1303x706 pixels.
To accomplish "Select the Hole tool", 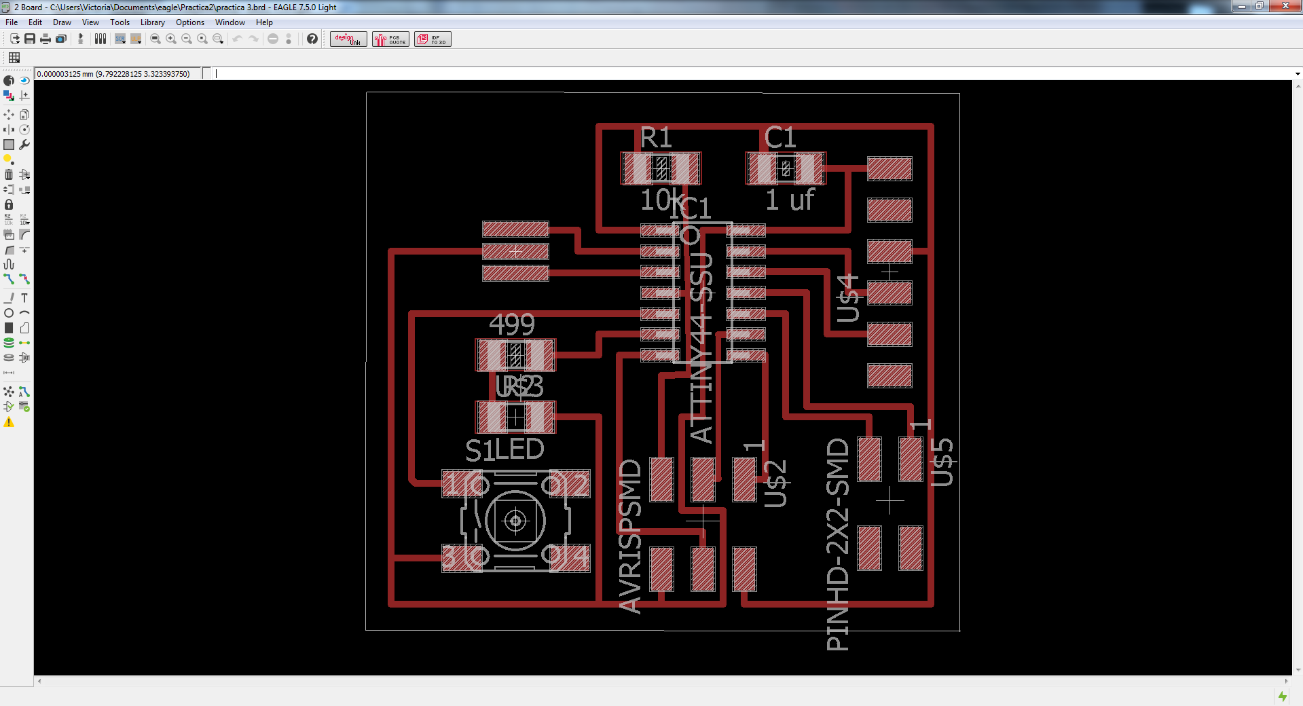I will pyautogui.click(x=9, y=358).
